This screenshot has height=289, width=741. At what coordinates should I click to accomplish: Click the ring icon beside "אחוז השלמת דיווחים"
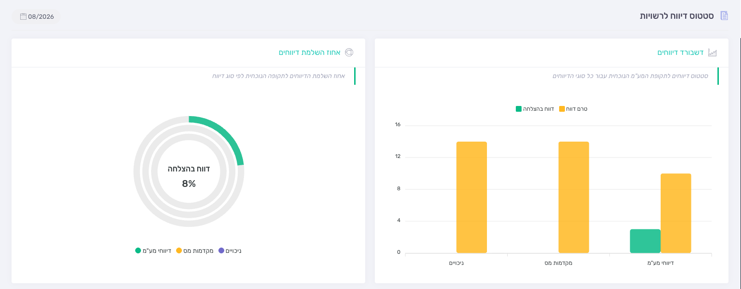(349, 53)
